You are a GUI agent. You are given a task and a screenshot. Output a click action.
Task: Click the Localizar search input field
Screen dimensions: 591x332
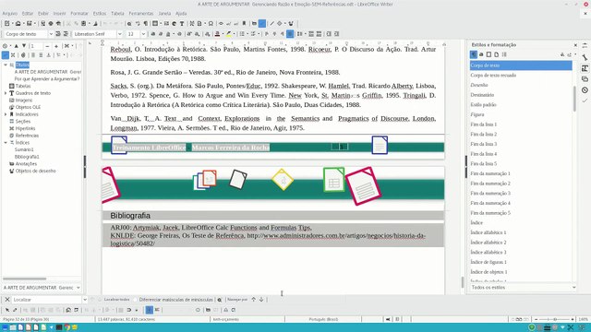coord(47,300)
